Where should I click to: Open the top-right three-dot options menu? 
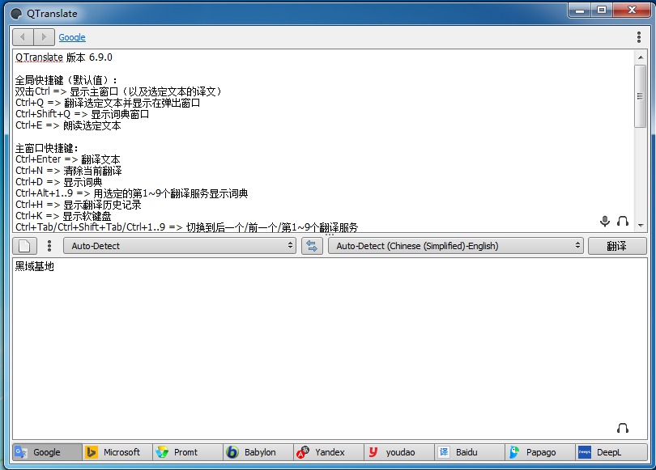pos(639,37)
